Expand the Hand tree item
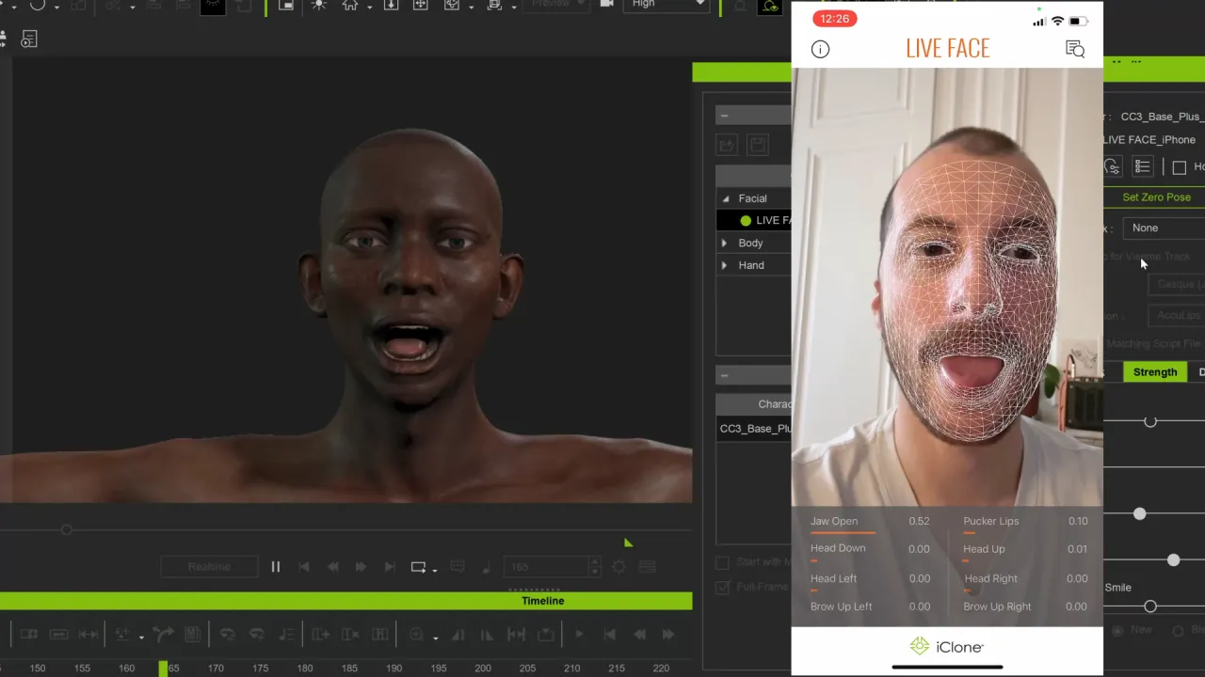Screen dimensions: 1205x677 [x=724, y=265]
